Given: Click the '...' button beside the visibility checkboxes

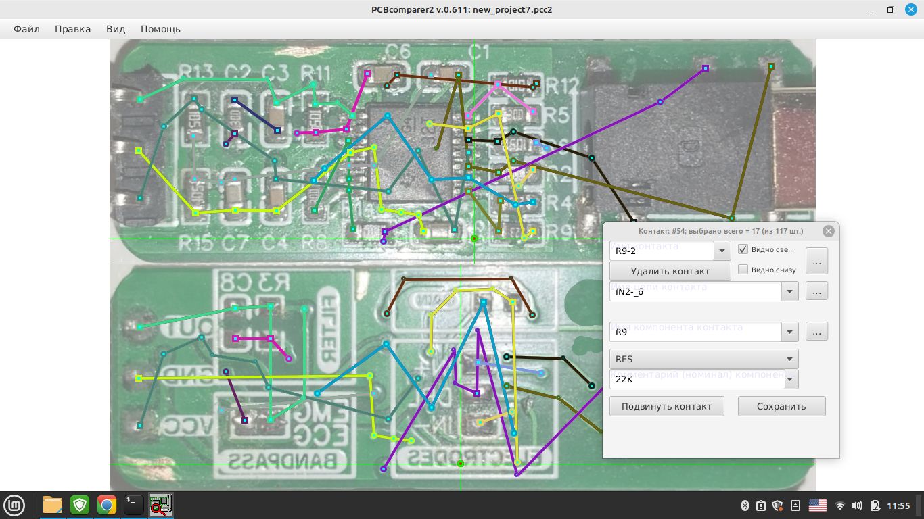Looking at the screenshot, I should pyautogui.click(x=816, y=261).
